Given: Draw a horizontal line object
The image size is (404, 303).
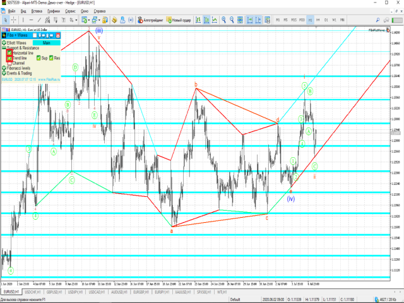Looking at the screenshot, I should 31,20.
